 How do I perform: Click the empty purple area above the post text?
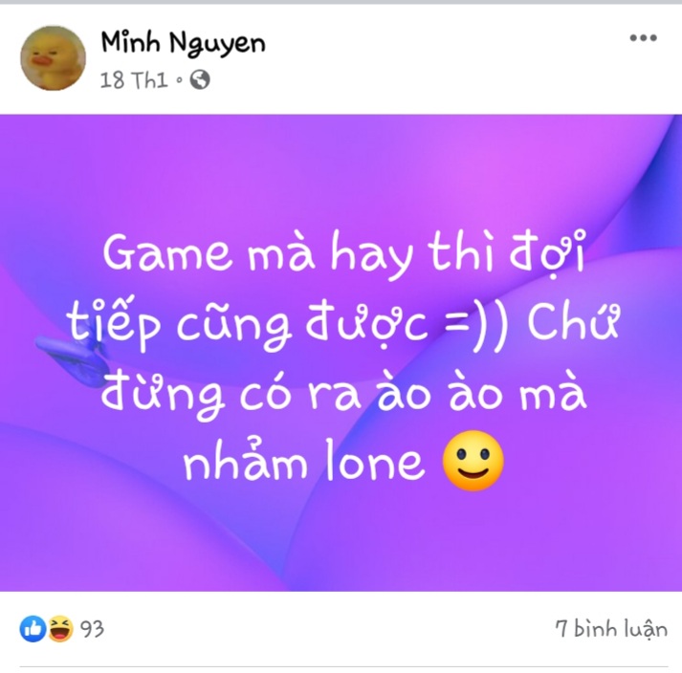341,169
